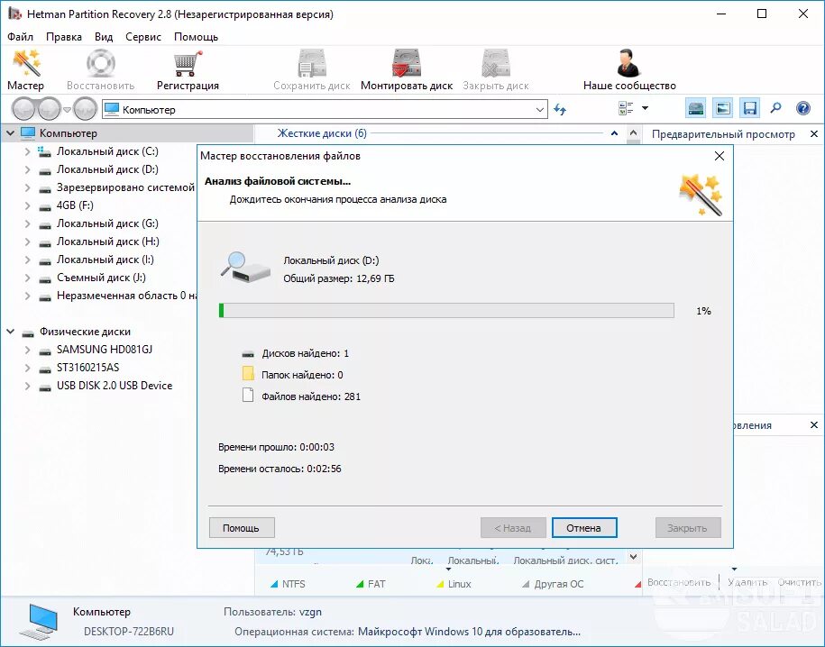Expand Локальный диск (G:) node
Screen dimensions: 825x647
tap(27, 224)
